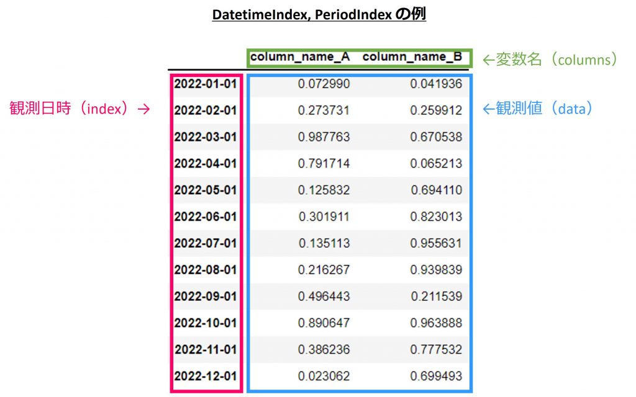This screenshot has width=636, height=397.
Task: Click the green '←変数名（columns）' annotation
Action: [x=551, y=59]
